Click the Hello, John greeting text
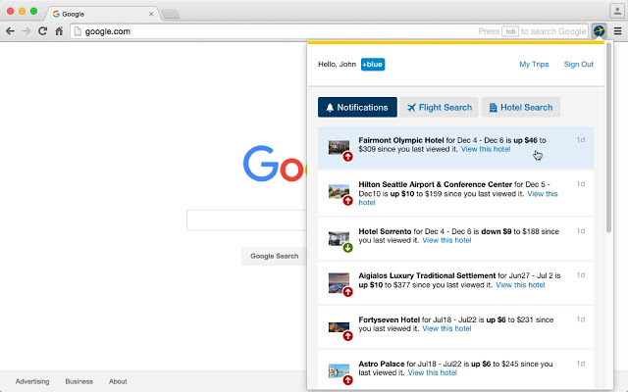Image resolution: width=628 pixels, height=392 pixels. pos(337,65)
